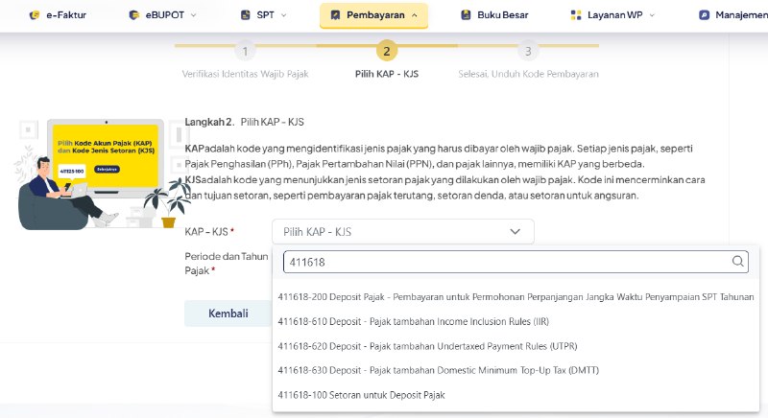Click the Langkah 2 heading
This screenshot has width=768, height=418.
coord(244,122)
